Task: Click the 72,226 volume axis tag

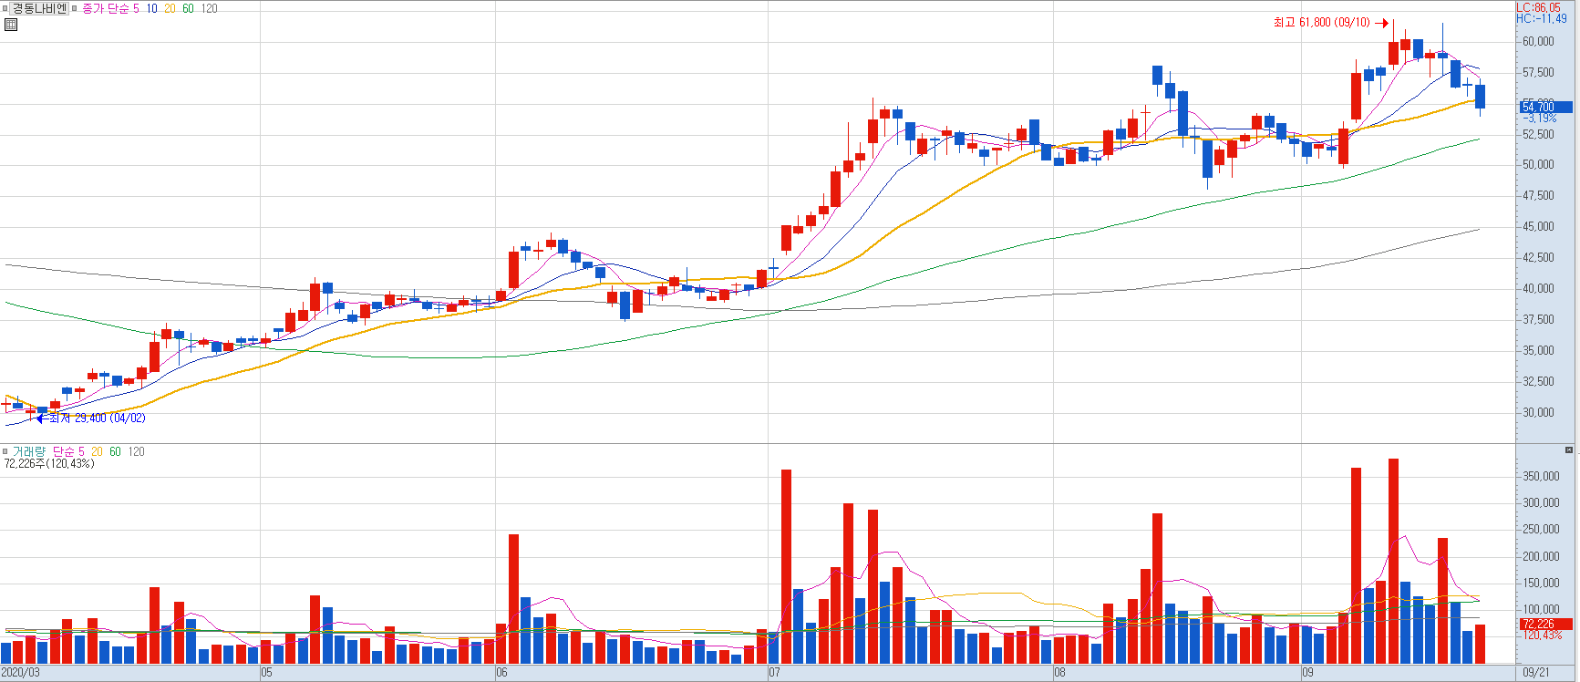Action: [1546, 624]
